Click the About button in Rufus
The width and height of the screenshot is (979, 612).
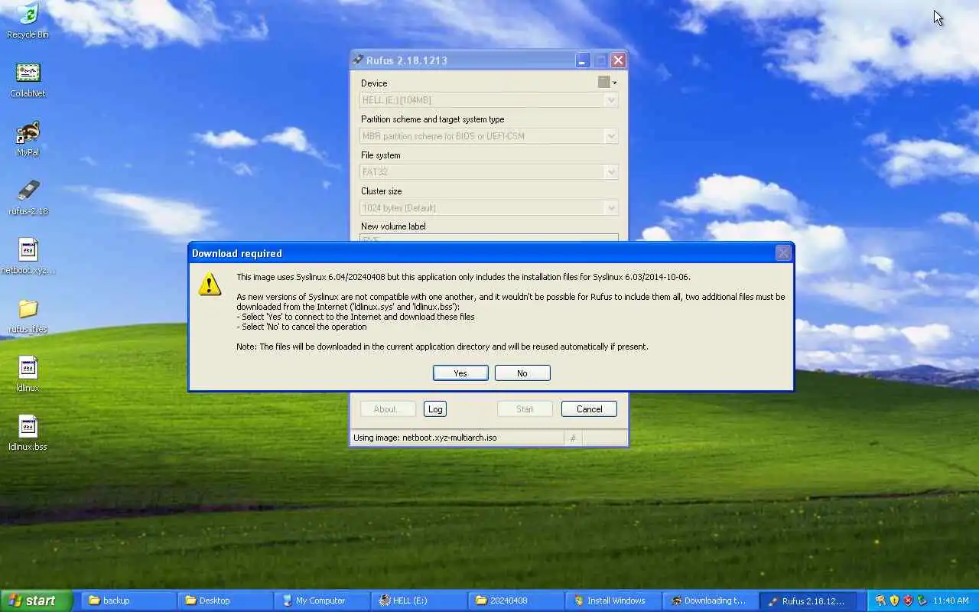(x=389, y=409)
